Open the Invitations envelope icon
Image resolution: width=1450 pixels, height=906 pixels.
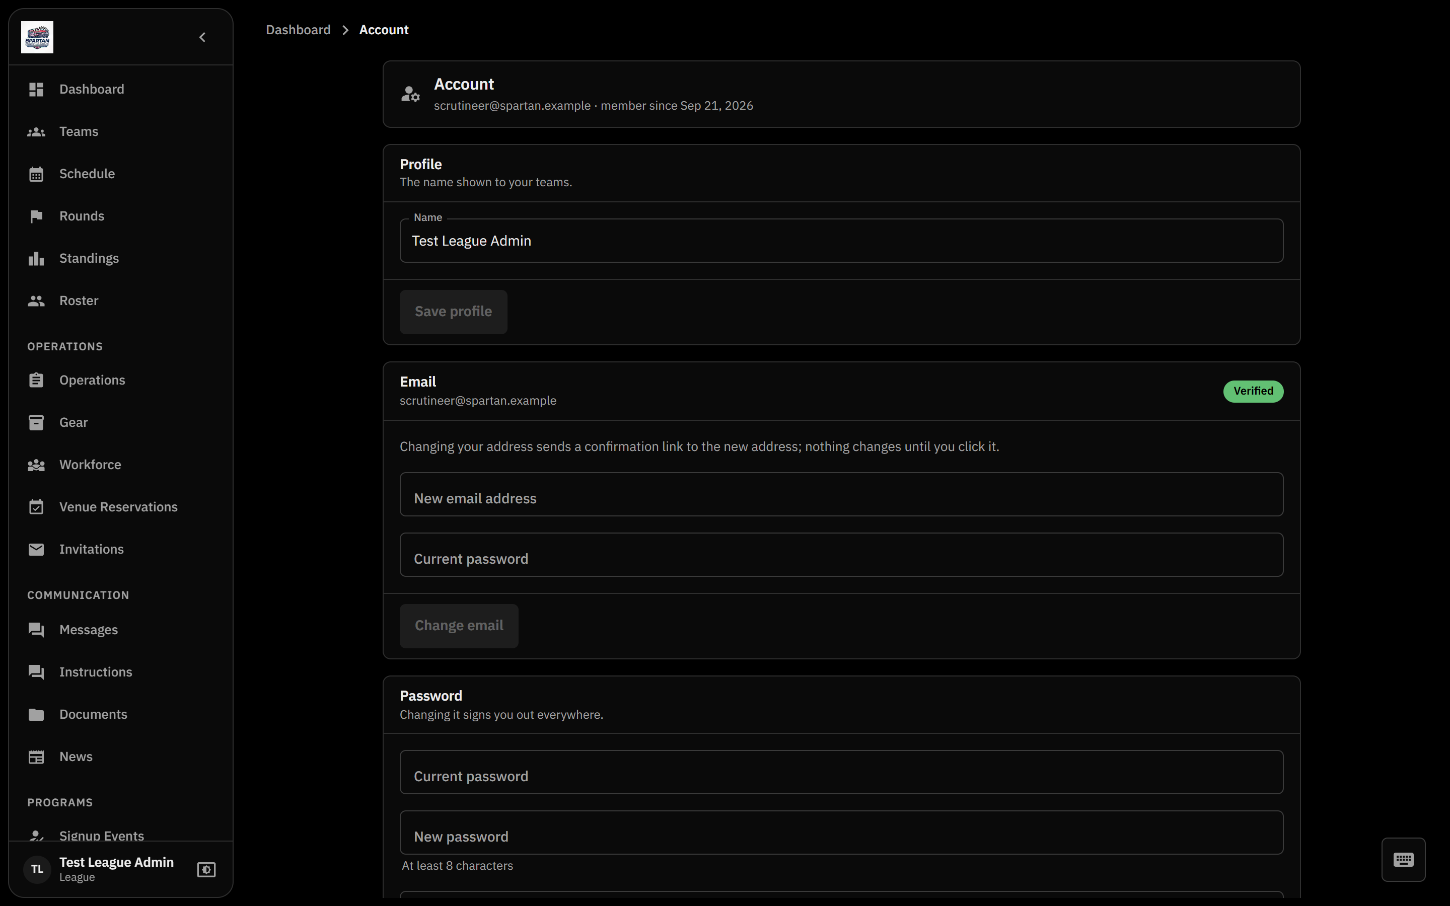(36, 550)
